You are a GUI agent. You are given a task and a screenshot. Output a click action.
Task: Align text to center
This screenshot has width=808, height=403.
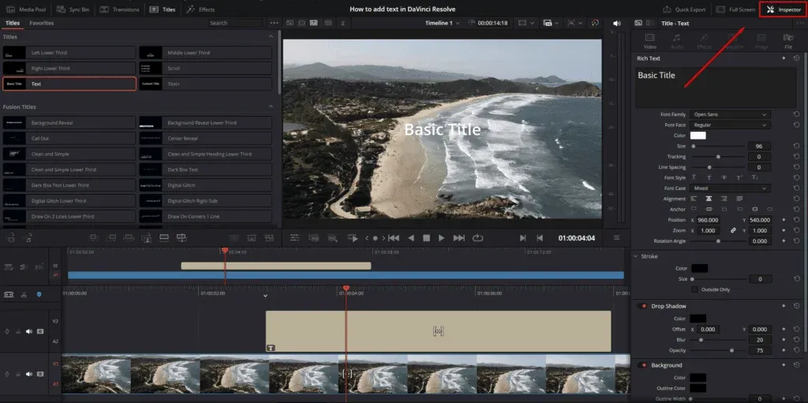tap(709, 199)
